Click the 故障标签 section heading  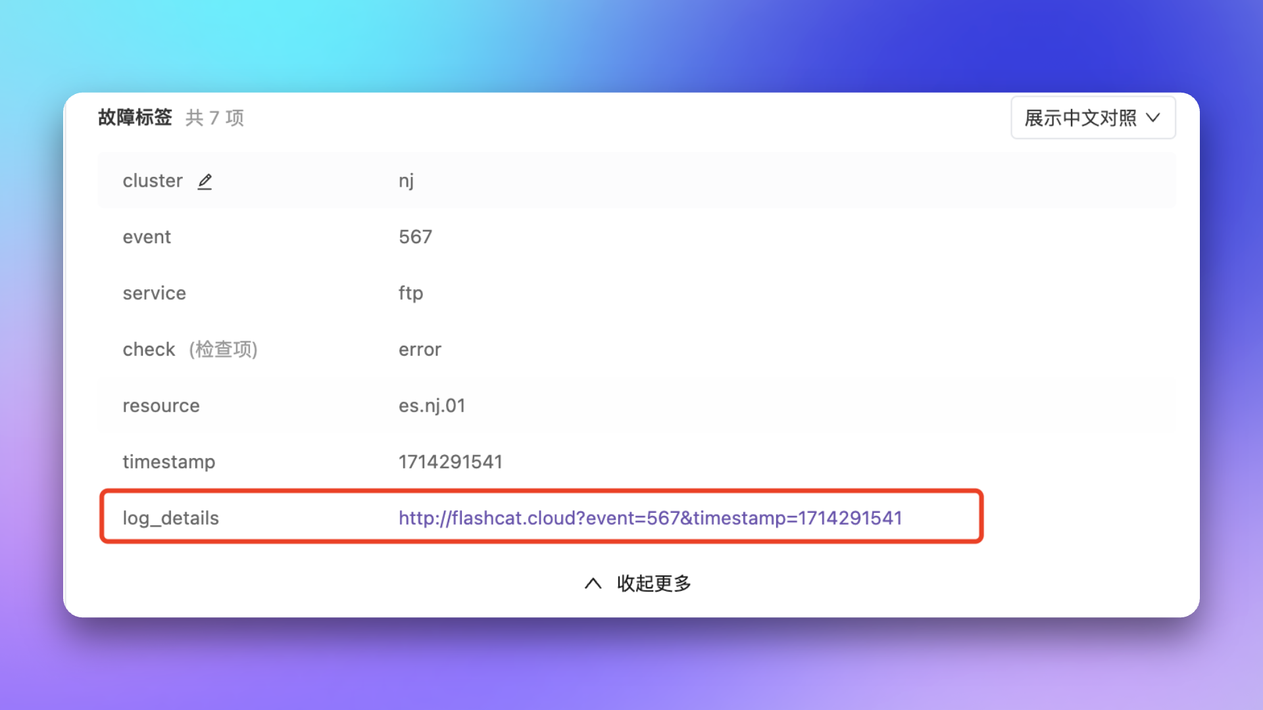[x=135, y=117]
